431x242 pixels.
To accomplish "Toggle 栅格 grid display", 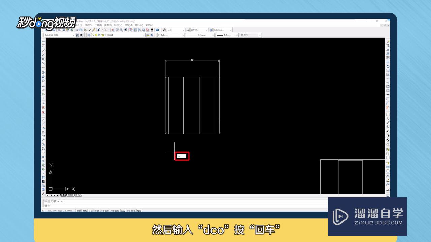I will tap(85, 211).
